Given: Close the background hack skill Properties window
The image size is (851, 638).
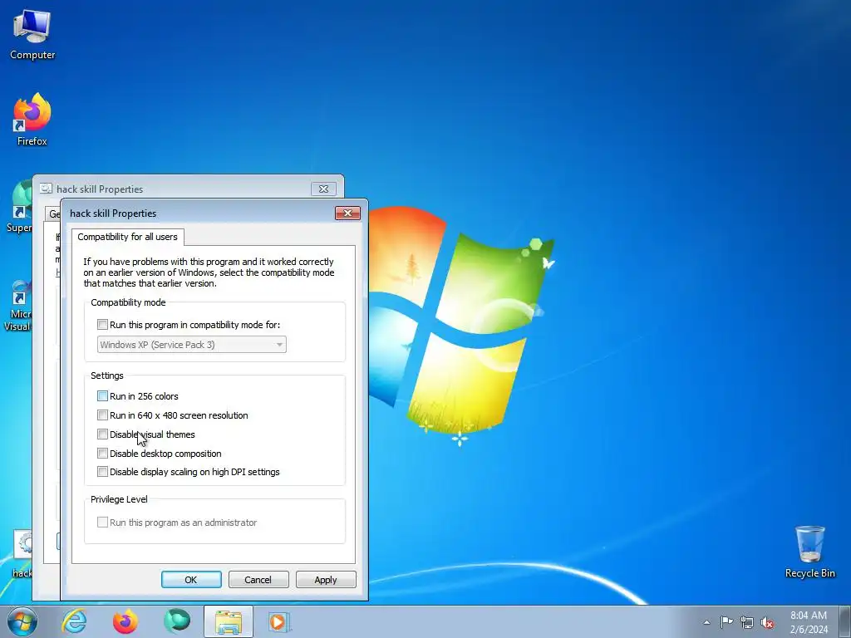Looking at the screenshot, I should [x=323, y=189].
